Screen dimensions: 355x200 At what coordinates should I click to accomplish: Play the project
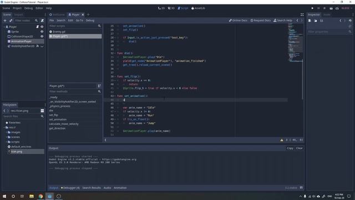pyautogui.click(x=312, y=8)
